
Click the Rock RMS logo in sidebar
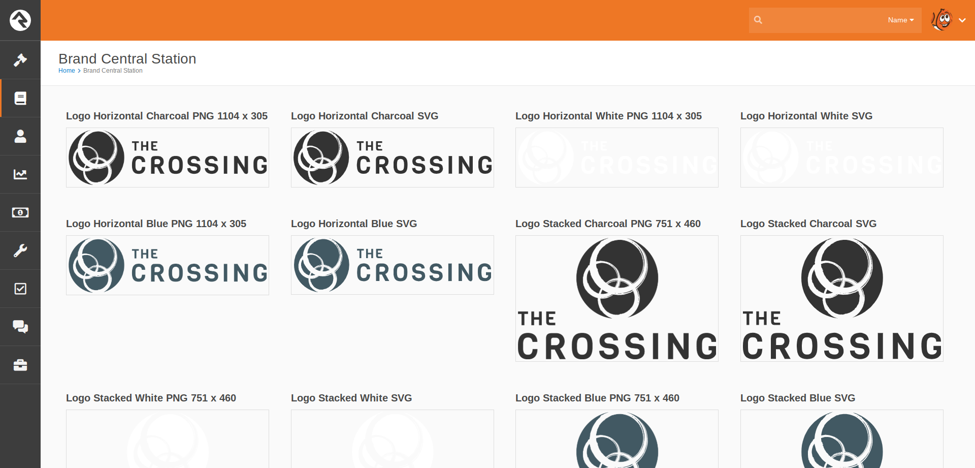(x=20, y=20)
